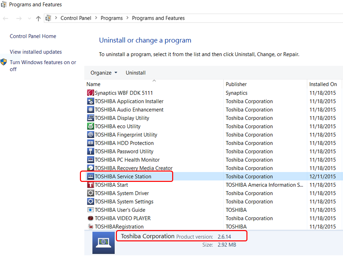Open the recent locations dropdown arrow

click(29, 19)
